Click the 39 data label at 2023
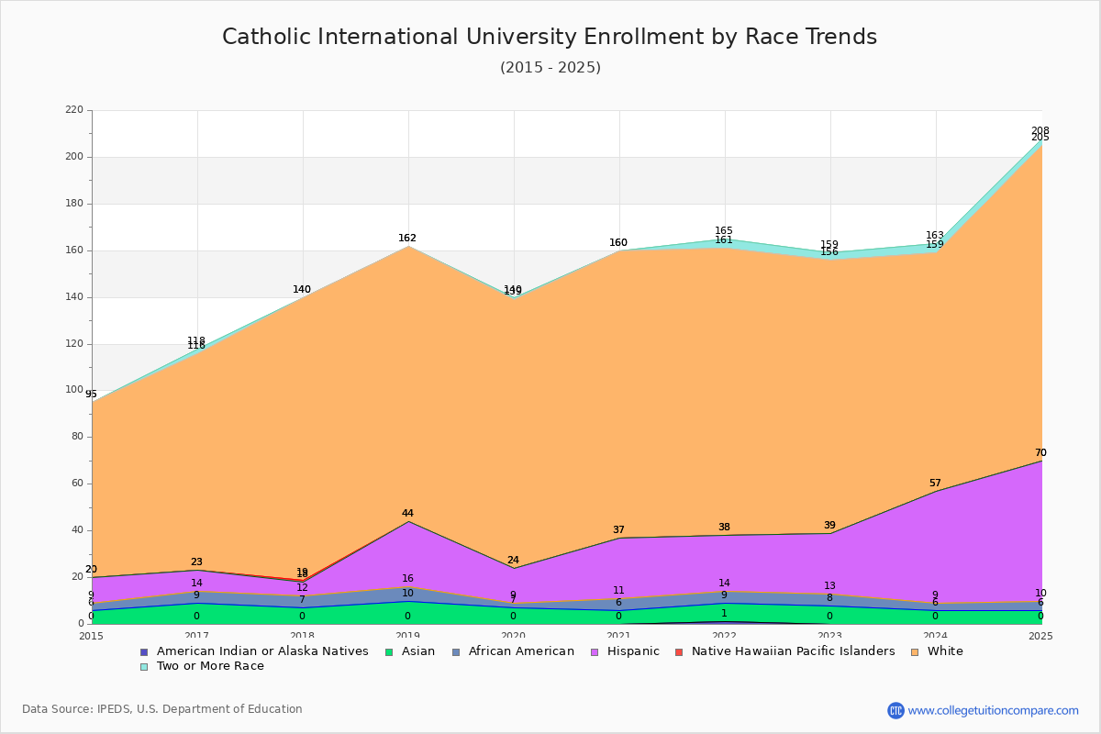Image resolution: width=1101 pixels, height=734 pixels. point(829,526)
